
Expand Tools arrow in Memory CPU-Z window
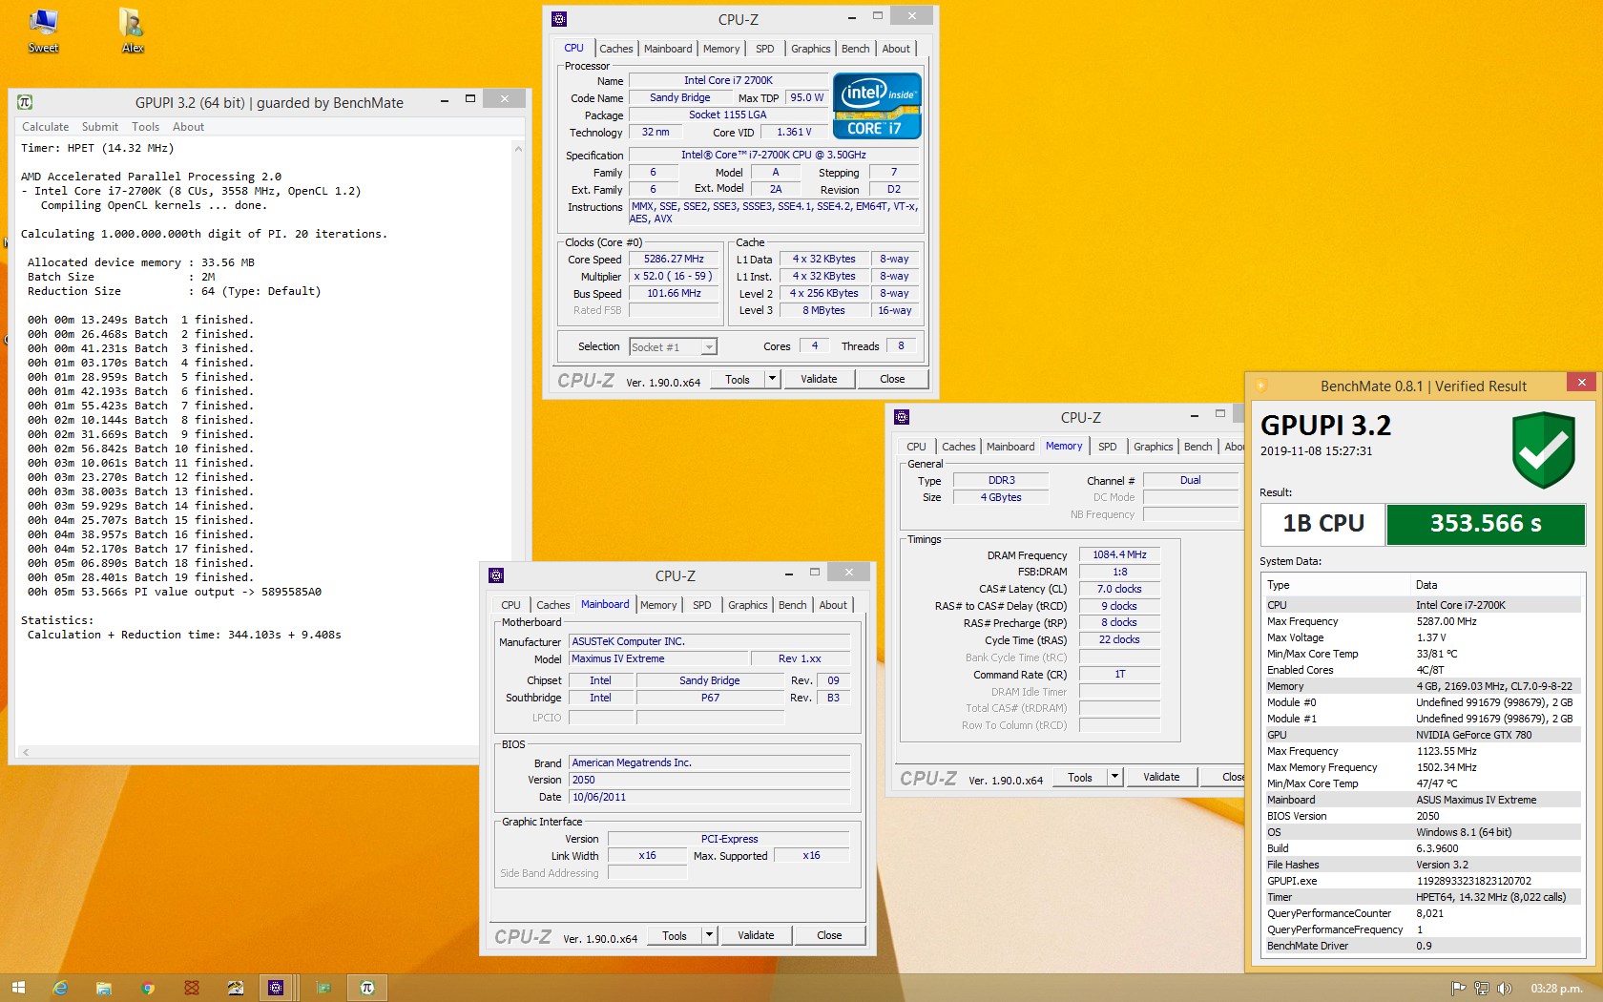1114,777
